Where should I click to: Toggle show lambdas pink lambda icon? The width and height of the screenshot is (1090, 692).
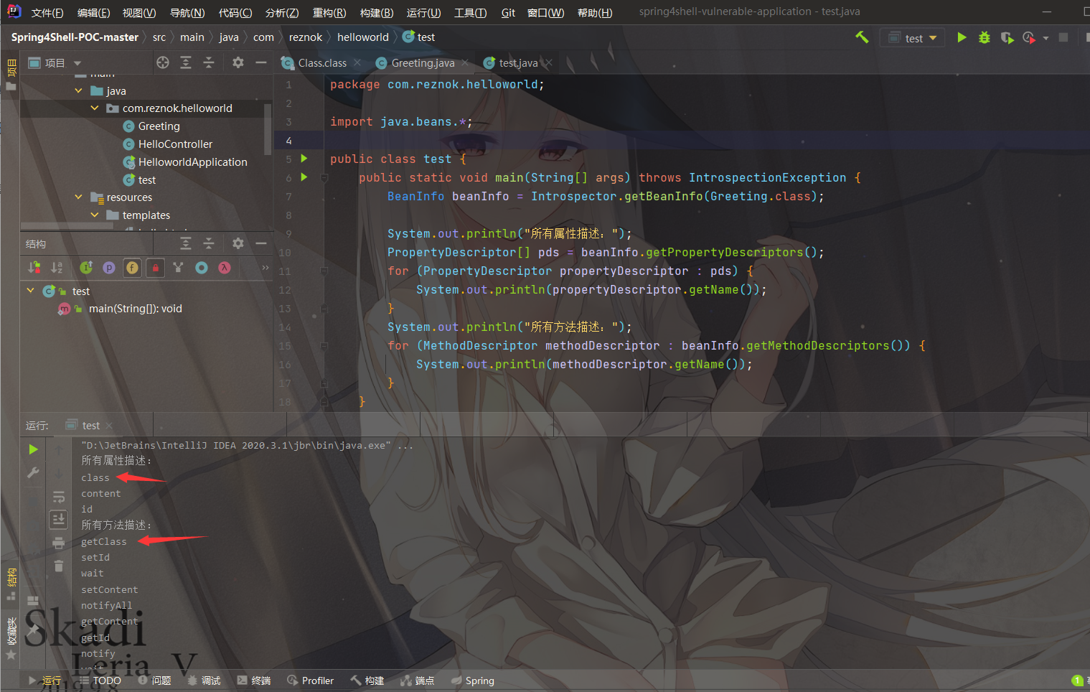pyautogui.click(x=225, y=268)
